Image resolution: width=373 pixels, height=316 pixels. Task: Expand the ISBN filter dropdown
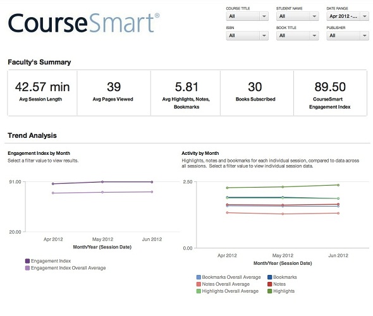pos(247,35)
